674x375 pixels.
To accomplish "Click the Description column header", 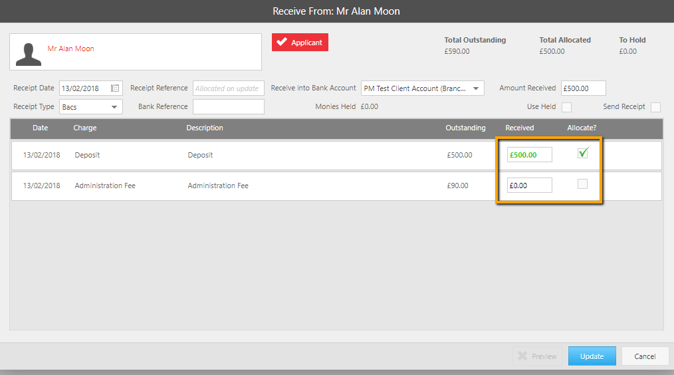I will tap(205, 128).
